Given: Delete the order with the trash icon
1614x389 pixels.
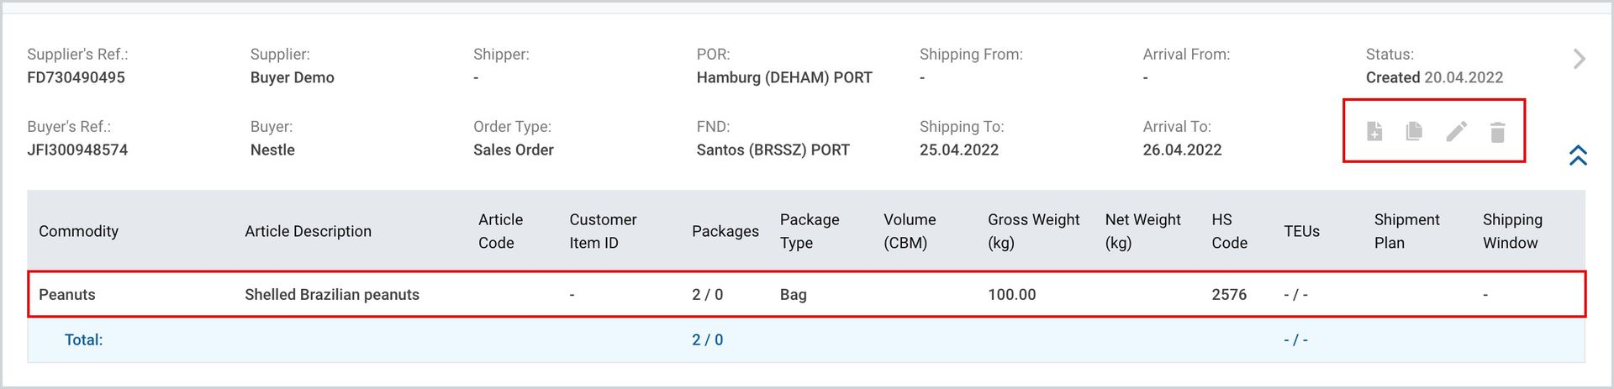Looking at the screenshot, I should (x=1497, y=132).
